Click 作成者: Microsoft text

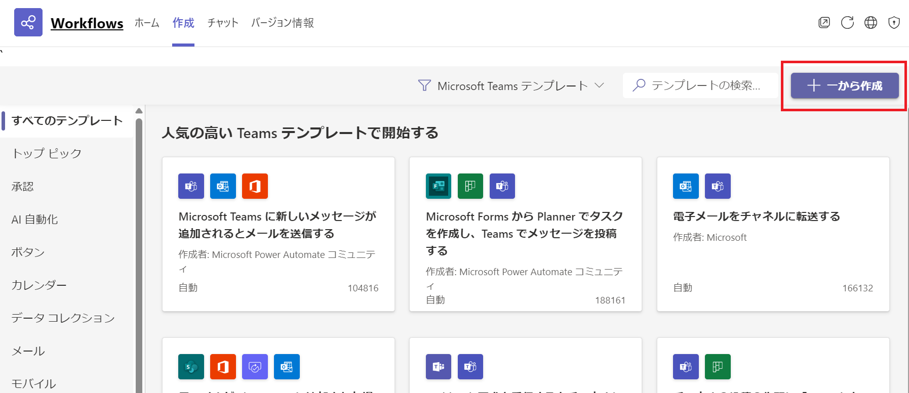[x=710, y=237]
